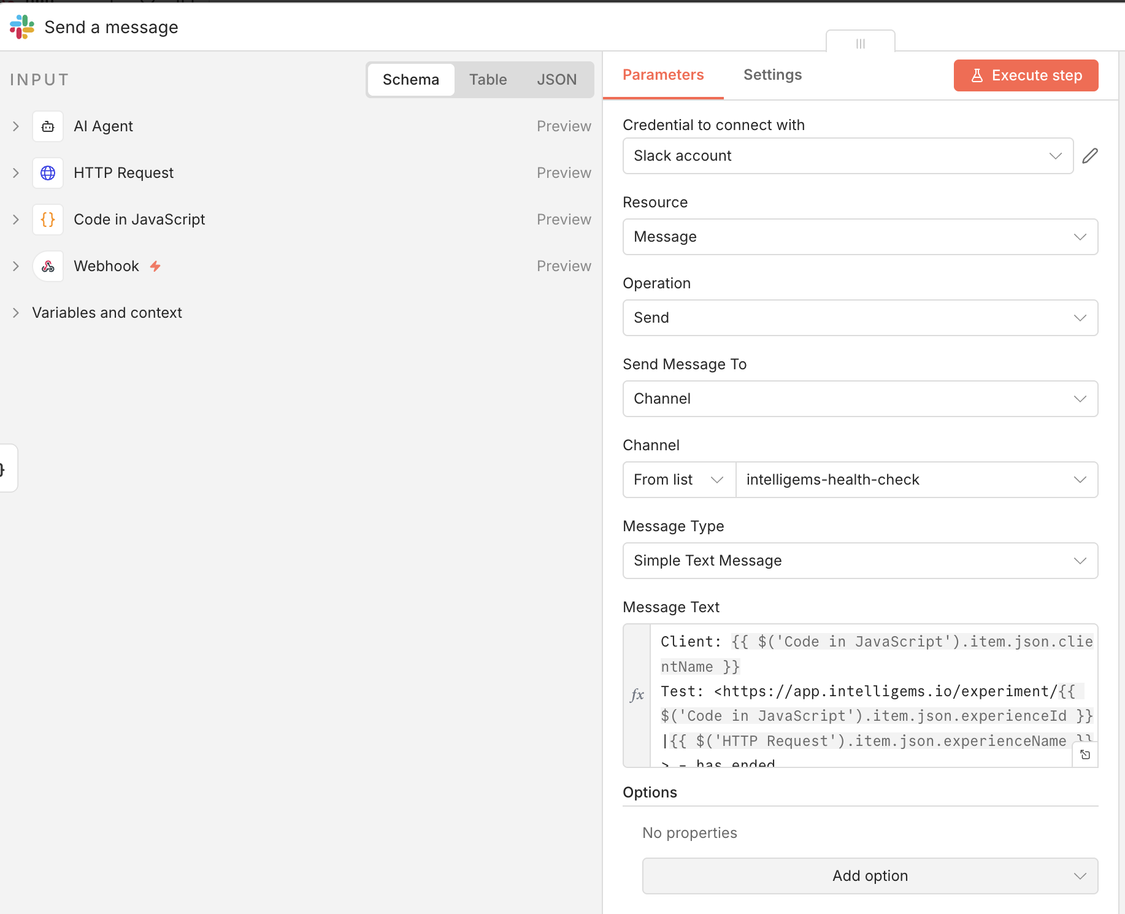Click the pencil icon to edit credential
The width and height of the screenshot is (1125, 914).
click(x=1089, y=156)
